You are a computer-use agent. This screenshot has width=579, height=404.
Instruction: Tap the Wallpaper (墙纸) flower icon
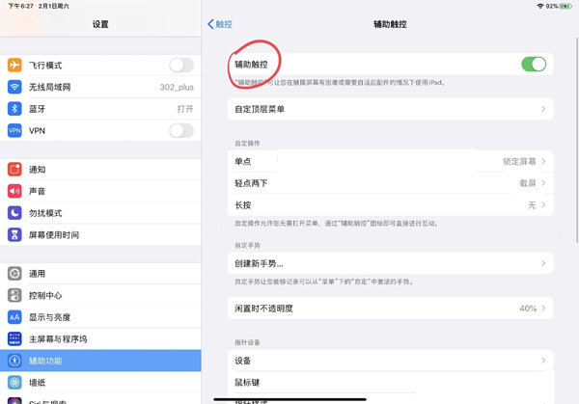(14, 382)
